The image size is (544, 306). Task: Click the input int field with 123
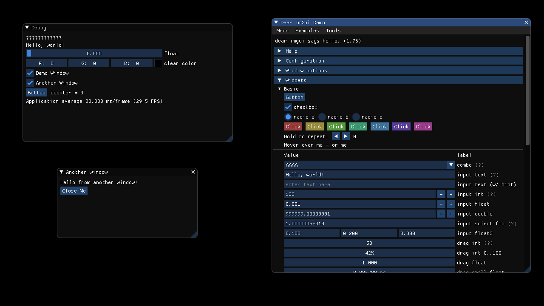(360, 194)
